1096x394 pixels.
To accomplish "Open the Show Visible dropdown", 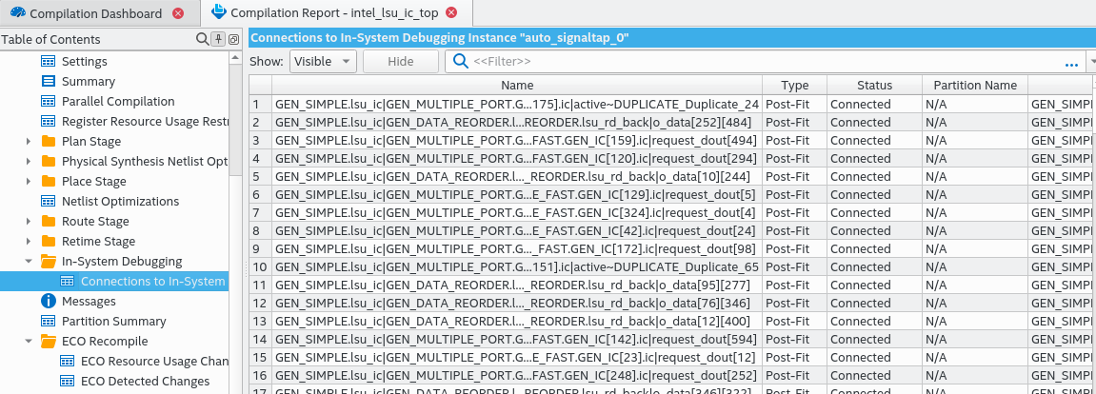I will 323,61.
